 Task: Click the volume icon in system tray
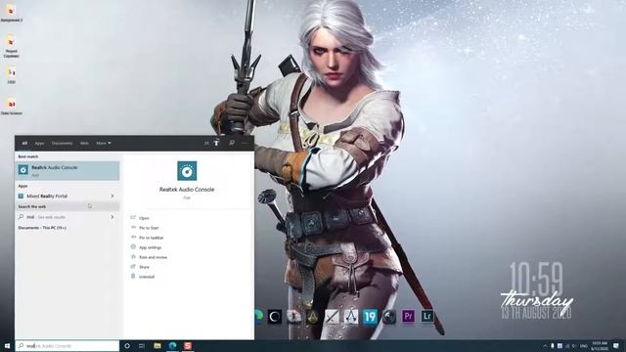click(574, 346)
